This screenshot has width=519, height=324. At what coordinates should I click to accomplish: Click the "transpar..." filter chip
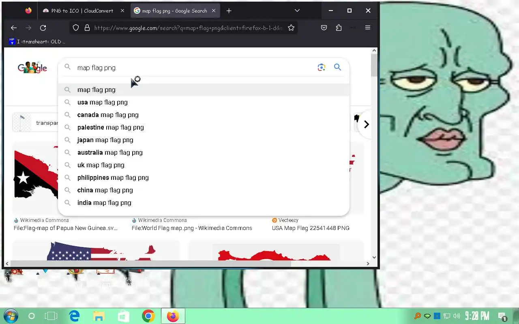pos(35,123)
